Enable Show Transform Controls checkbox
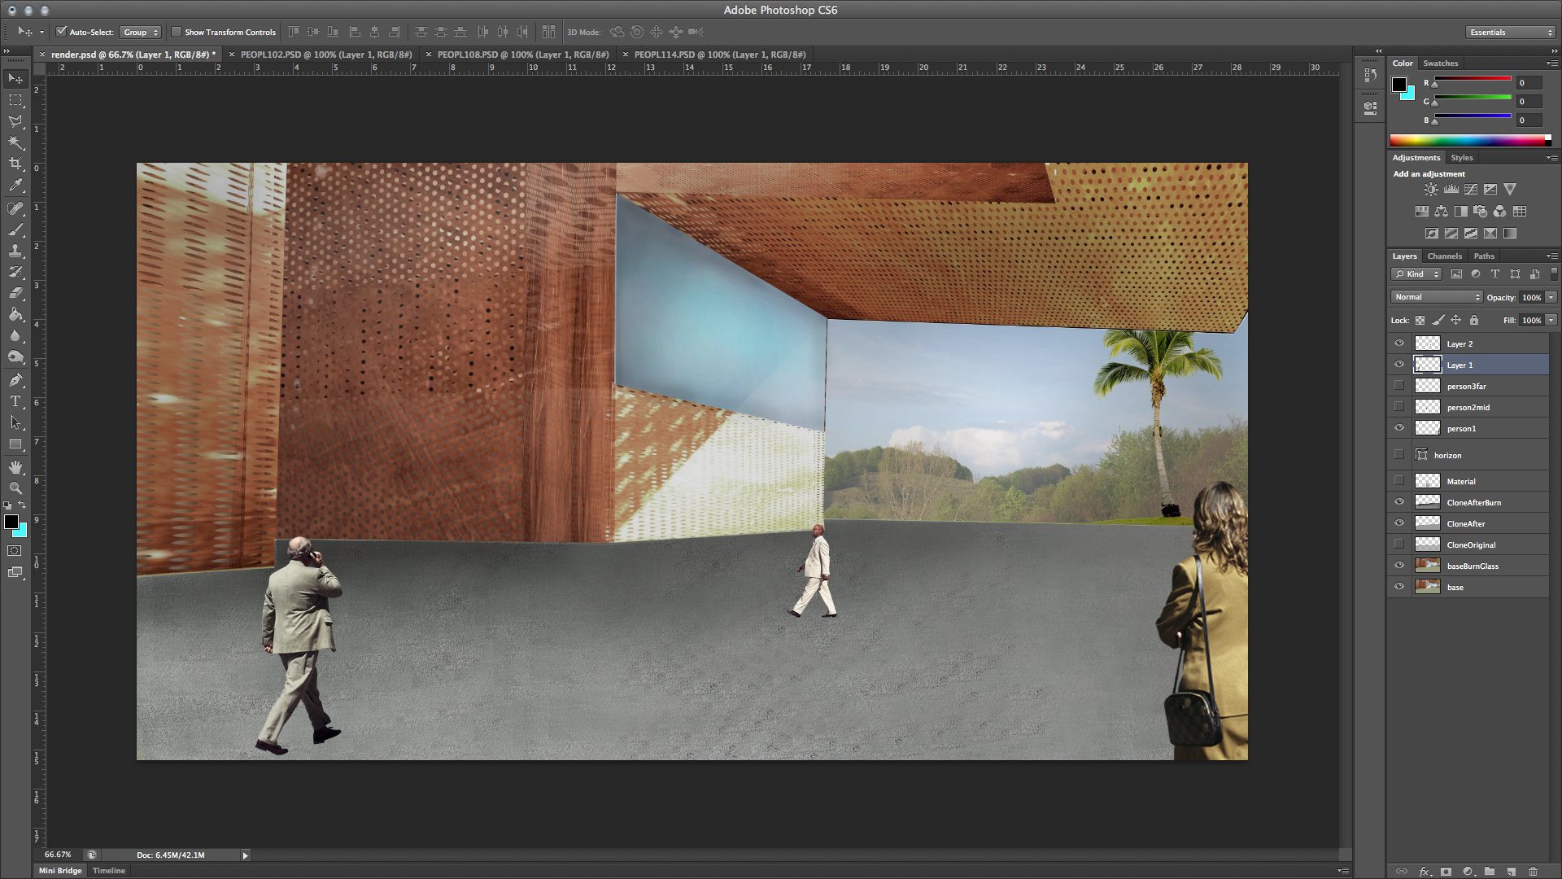1562x879 pixels. click(177, 32)
